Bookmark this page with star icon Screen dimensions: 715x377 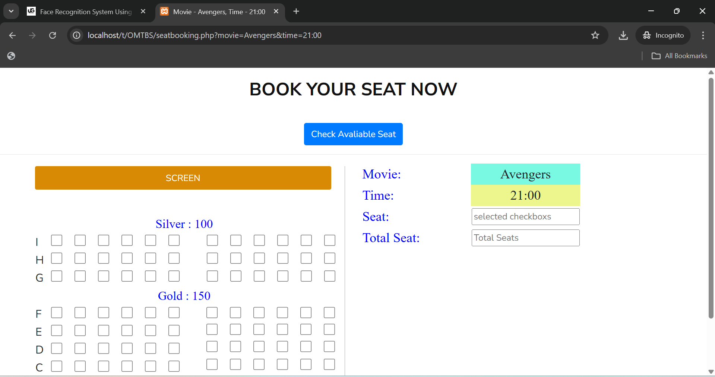[595, 35]
